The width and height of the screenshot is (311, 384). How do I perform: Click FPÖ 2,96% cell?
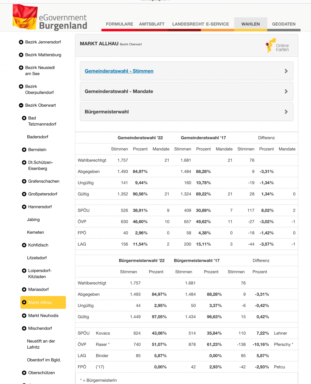coord(141,233)
